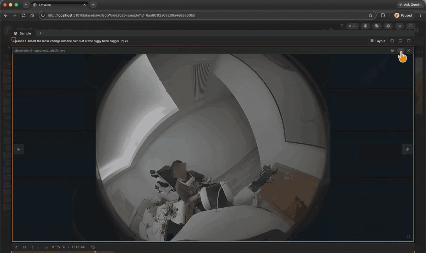Click the orange timeline playhead marker
The height and width of the screenshot is (253, 426).
point(95,252)
